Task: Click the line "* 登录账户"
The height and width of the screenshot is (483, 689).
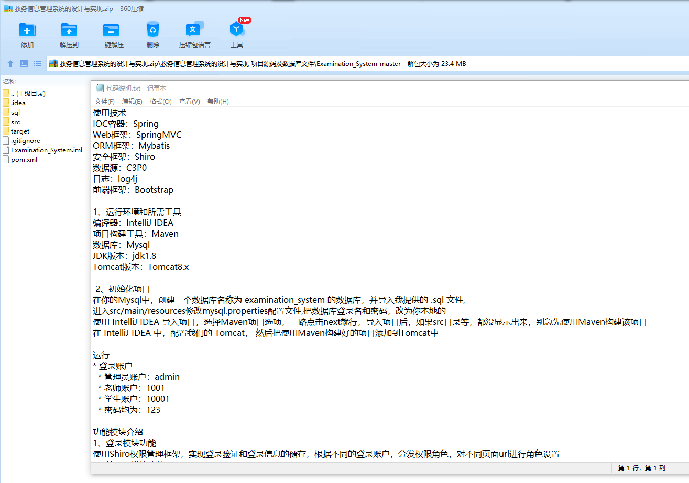Action: (x=113, y=366)
